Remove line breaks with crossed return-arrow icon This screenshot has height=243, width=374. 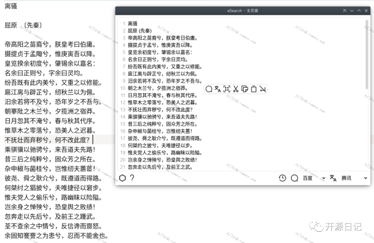click(262, 89)
